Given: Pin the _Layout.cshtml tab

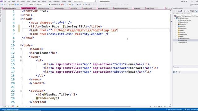Looking at the screenshot, I should (x=32, y=8).
